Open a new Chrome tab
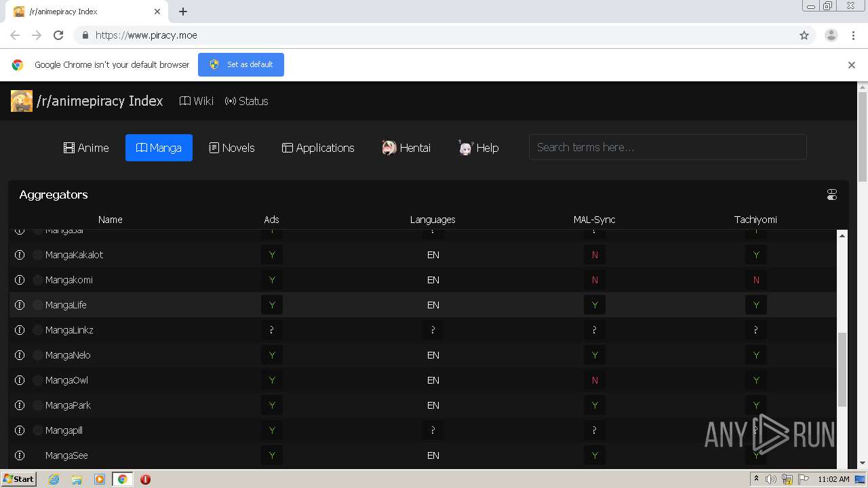This screenshot has width=868, height=488. click(183, 12)
